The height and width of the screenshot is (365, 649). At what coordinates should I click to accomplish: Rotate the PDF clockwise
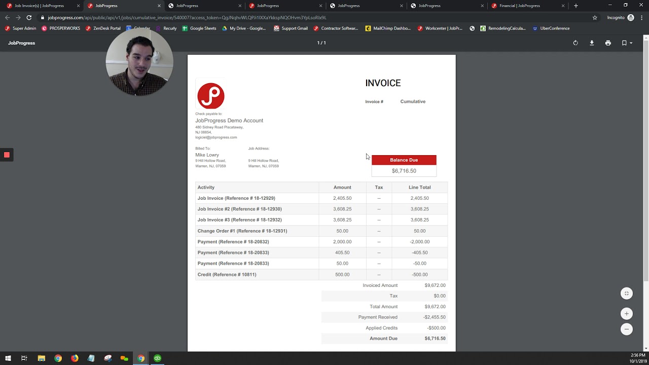[x=575, y=43]
